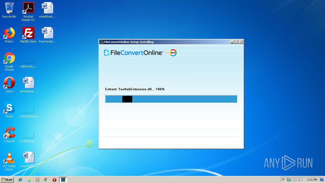Click the Show Desktop button in tray

[322, 180]
